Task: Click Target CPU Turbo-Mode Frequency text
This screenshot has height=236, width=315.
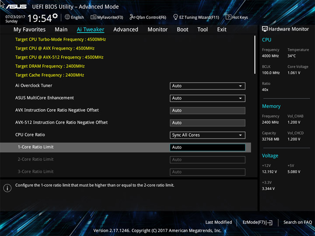Action: (x=60, y=39)
